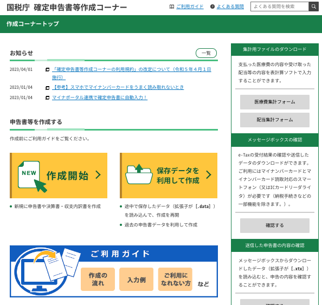Screen dimensions: 322x305
Task: Select the ご利用になれない方 guide tile
Action: pyautogui.click(x=175, y=279)
